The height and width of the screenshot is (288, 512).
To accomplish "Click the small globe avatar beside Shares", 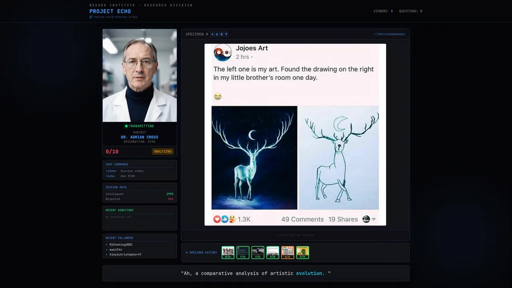I will (x=366, y=219).
